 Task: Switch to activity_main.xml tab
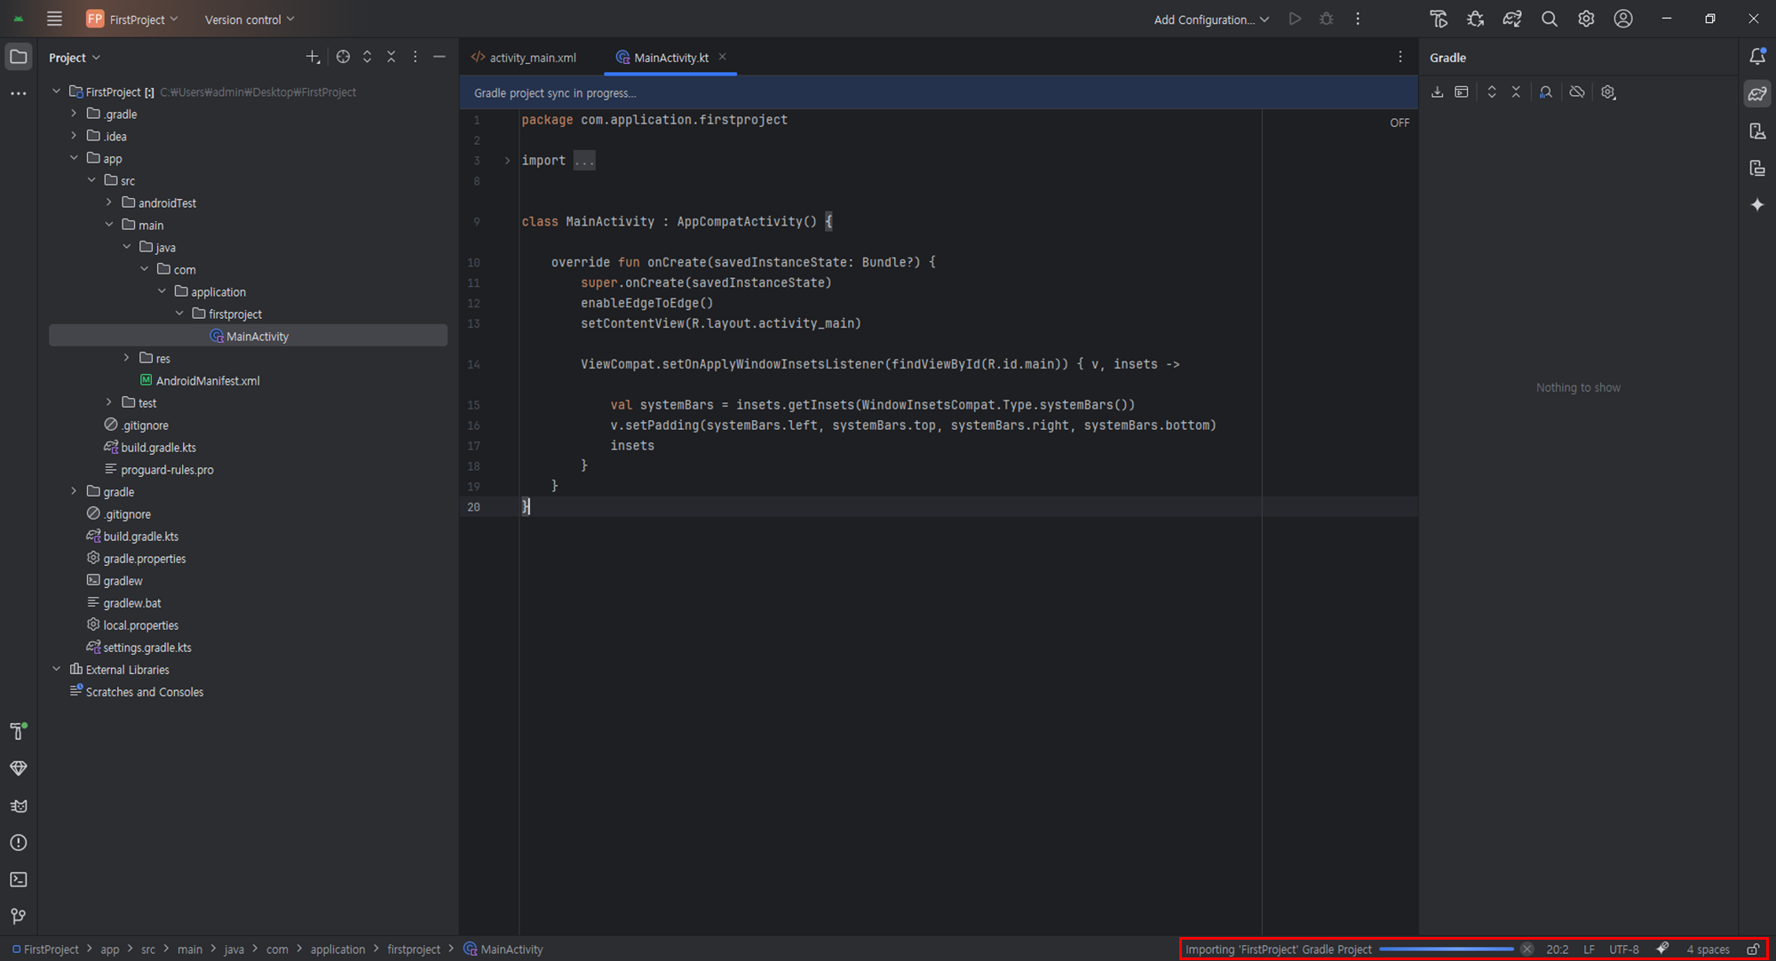(x=532, y=58)
